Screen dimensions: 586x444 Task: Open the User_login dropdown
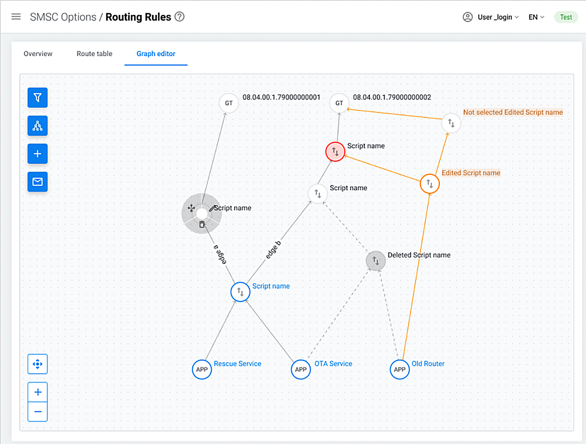click(x=498, y=17)
